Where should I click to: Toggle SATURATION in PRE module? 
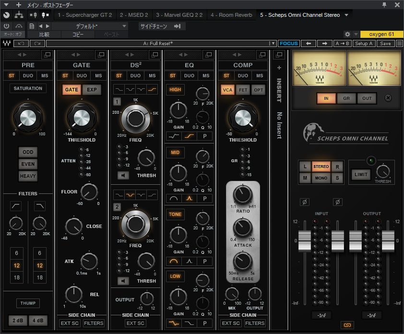28,88
